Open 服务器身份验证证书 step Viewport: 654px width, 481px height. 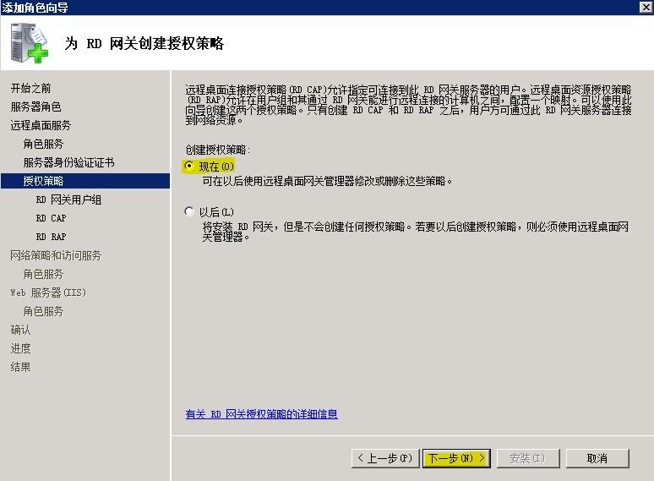coord(68,162)
